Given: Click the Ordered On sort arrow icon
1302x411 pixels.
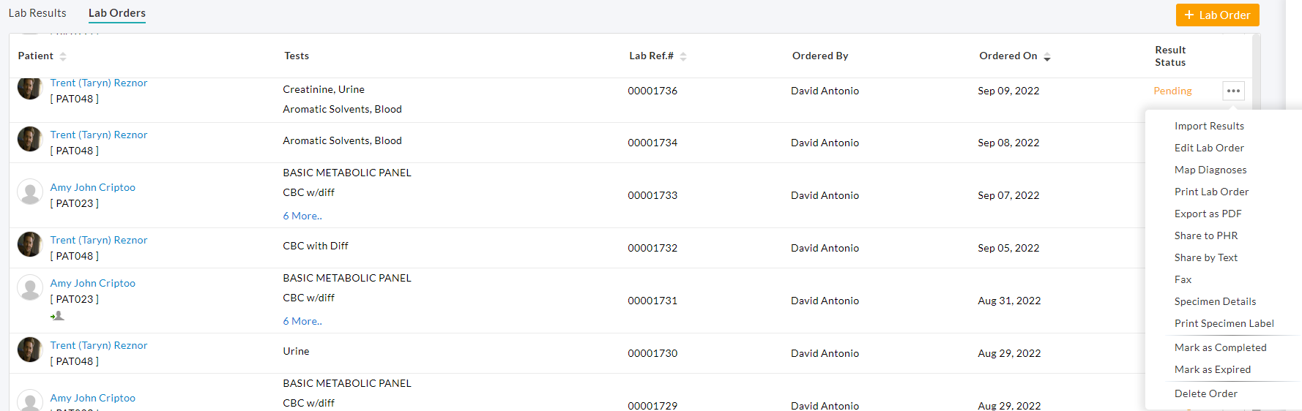Looking at the screenshot, I should tap(1047, 56).
